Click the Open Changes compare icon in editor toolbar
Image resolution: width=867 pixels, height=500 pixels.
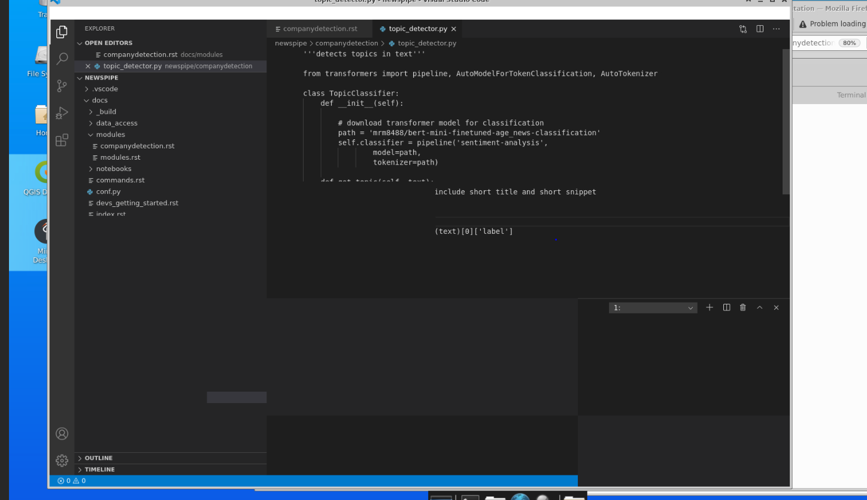pyautogui.click(x=743, y=29)
